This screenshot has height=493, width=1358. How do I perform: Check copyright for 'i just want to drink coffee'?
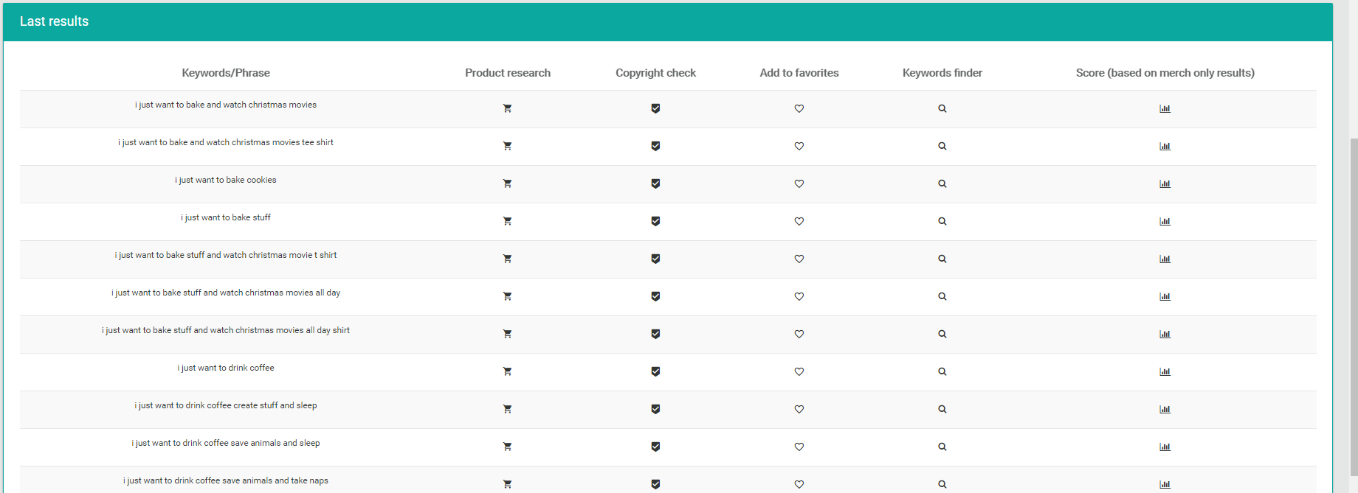point(655,371)
